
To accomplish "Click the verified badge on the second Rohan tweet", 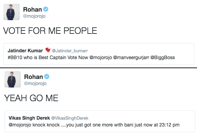I will point(47,77).
